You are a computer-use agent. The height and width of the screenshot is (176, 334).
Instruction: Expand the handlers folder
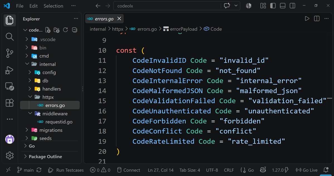tap(30, 89)
